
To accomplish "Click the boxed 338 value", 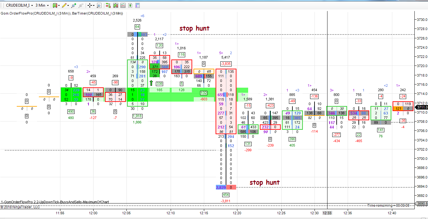I will [160, 84].
